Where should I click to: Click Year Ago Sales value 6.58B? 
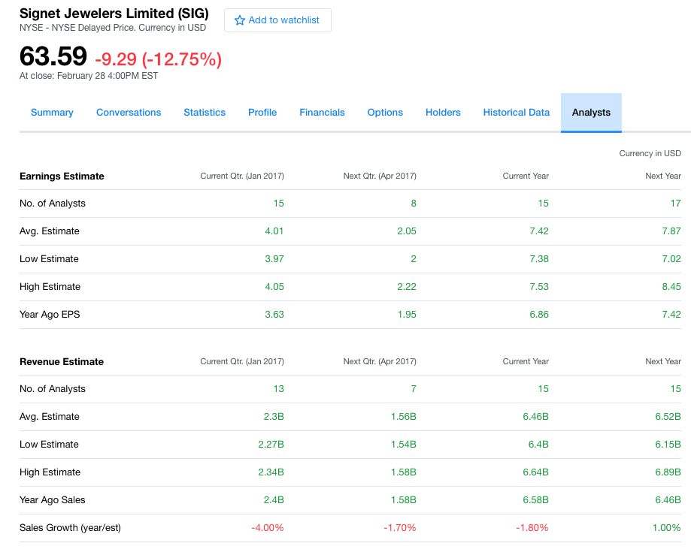[536, 499]
